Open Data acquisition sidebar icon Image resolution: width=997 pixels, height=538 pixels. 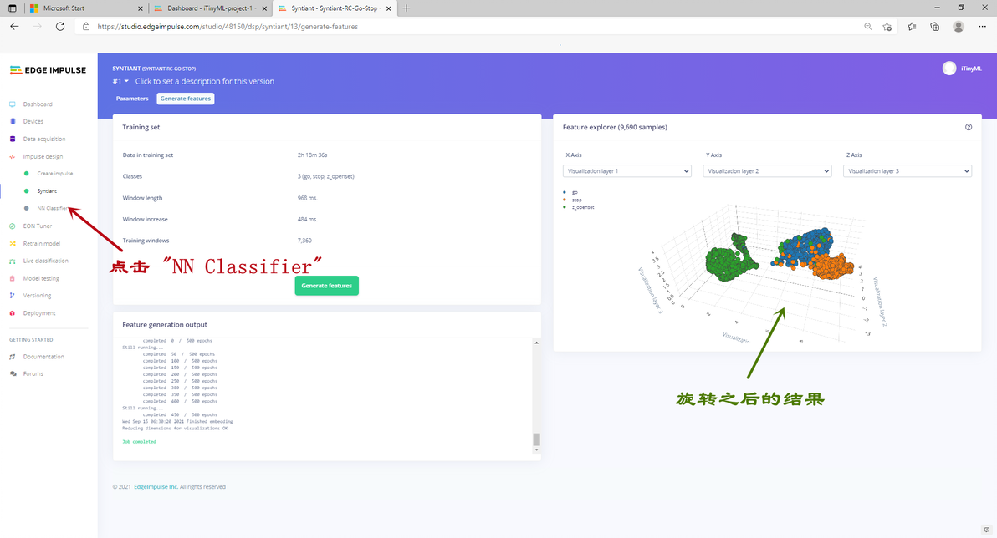click(x=13, y=140)
